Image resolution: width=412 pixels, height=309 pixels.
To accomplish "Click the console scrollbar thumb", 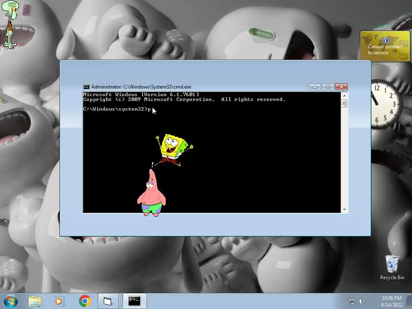I will [x=344, y=103].
